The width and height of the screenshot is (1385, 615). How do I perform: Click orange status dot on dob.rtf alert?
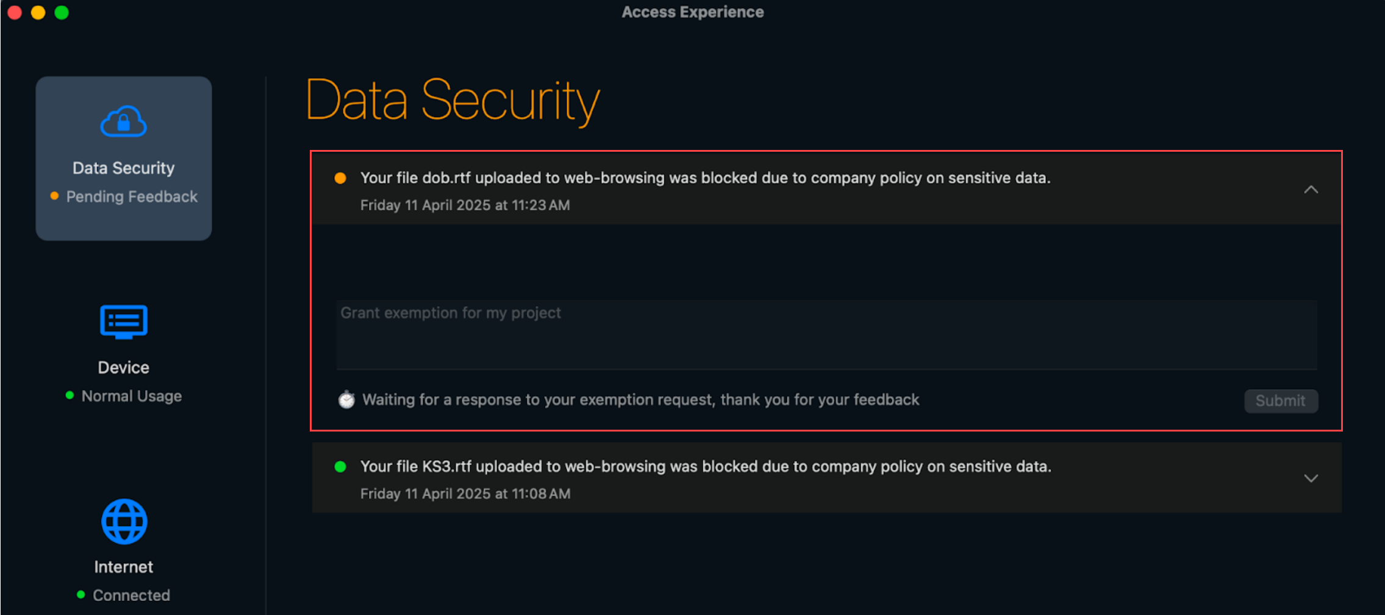coord(340,178)
